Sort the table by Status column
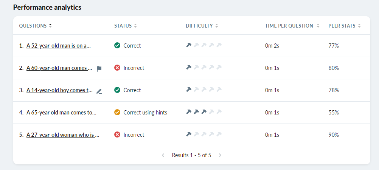 [x=125, y=26]
